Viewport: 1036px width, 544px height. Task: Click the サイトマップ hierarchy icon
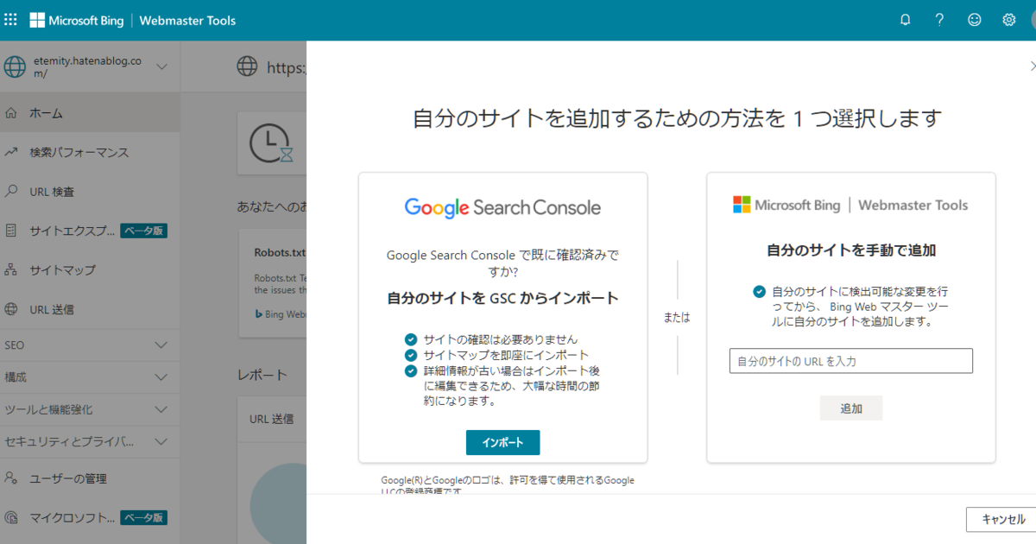(x=11, y=269)
